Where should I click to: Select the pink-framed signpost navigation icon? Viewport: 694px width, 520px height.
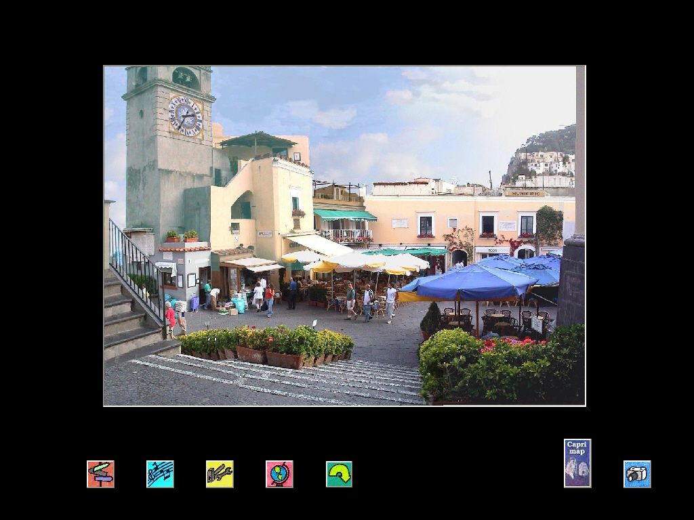(100, 475)
